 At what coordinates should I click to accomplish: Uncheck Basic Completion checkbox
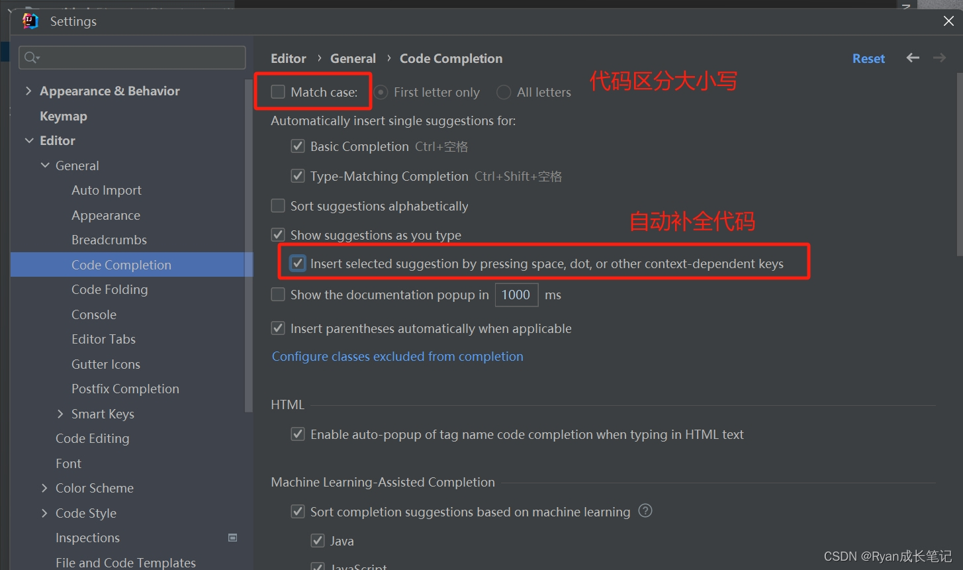click(298, 146)
